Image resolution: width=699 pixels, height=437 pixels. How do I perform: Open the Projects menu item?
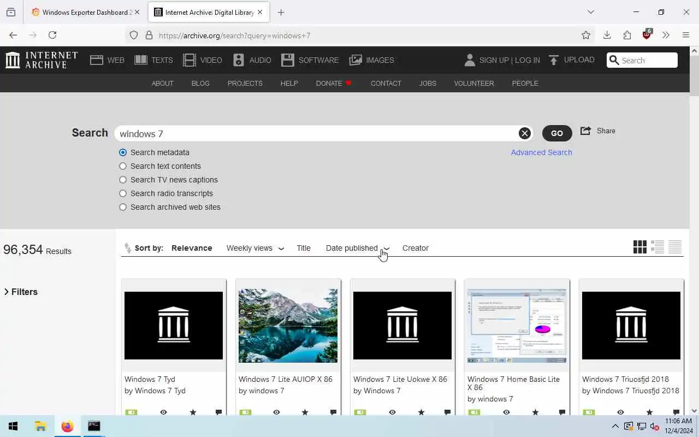245,83
